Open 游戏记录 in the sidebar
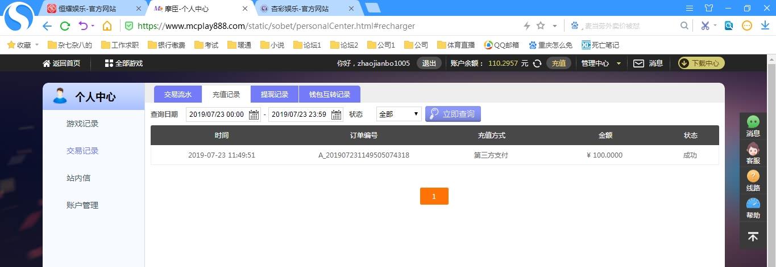The width and height of the screenshot is (776, 267). pos(82,124)
